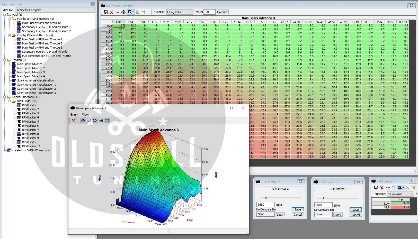Toggle the color legend bars icon in graph toolbar
418x239 pixels.
(107, 121)
